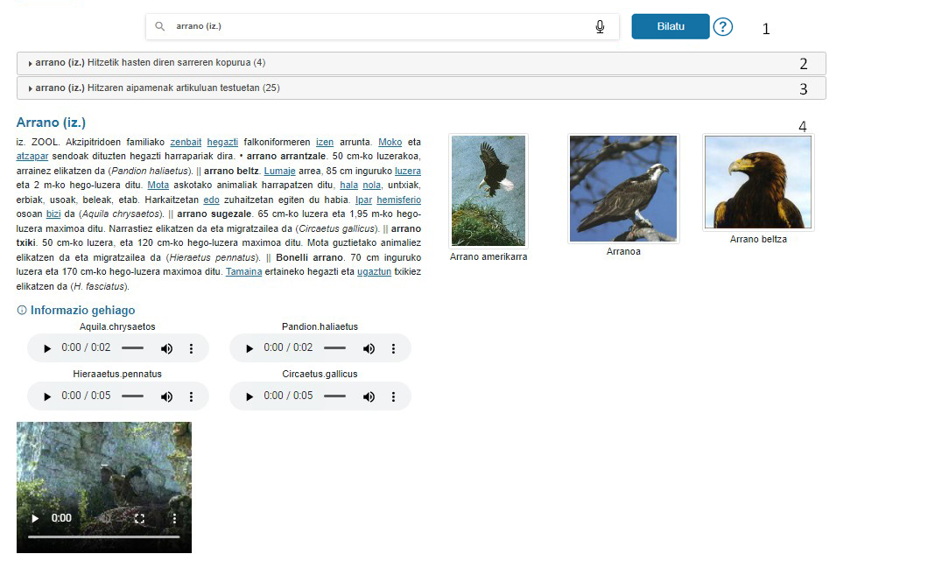Mute the Circaetus.gallicus audio player
This screenshot has width=942, height=561.
(x=369, y=396)
